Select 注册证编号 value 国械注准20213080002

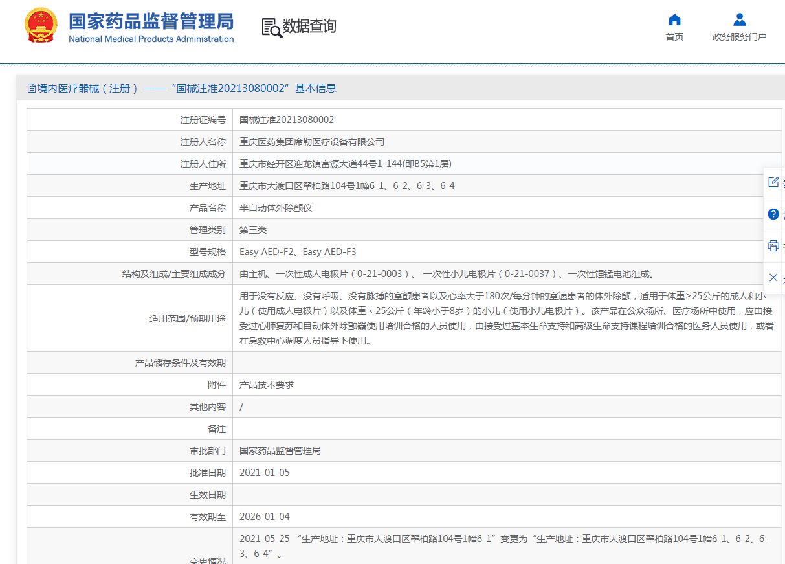coord(287,120)
